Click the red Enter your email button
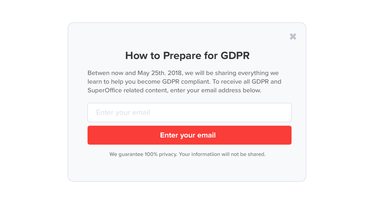The height and width of the screenshot is (209, 374). point(189,135)
